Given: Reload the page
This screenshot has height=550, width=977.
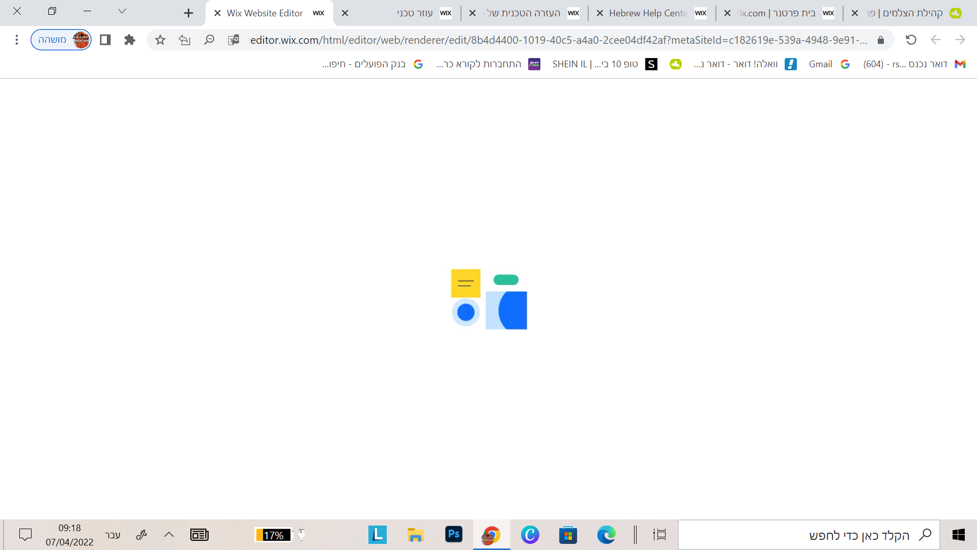Looking at the screenshot, I should coord(911,40).
